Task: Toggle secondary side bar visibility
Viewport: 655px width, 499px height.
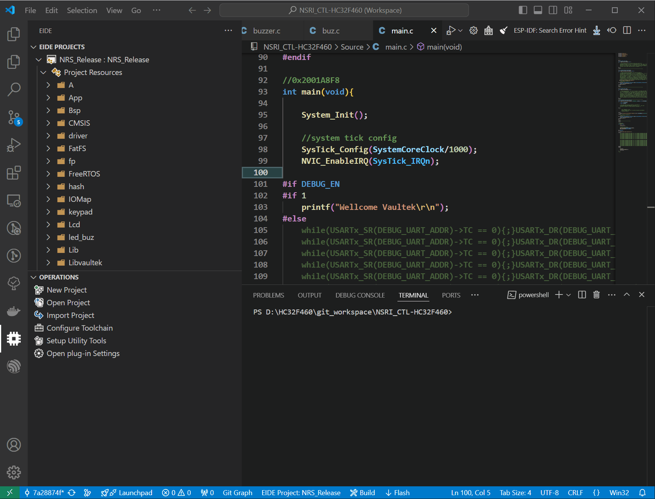Action: coord(553,10)
